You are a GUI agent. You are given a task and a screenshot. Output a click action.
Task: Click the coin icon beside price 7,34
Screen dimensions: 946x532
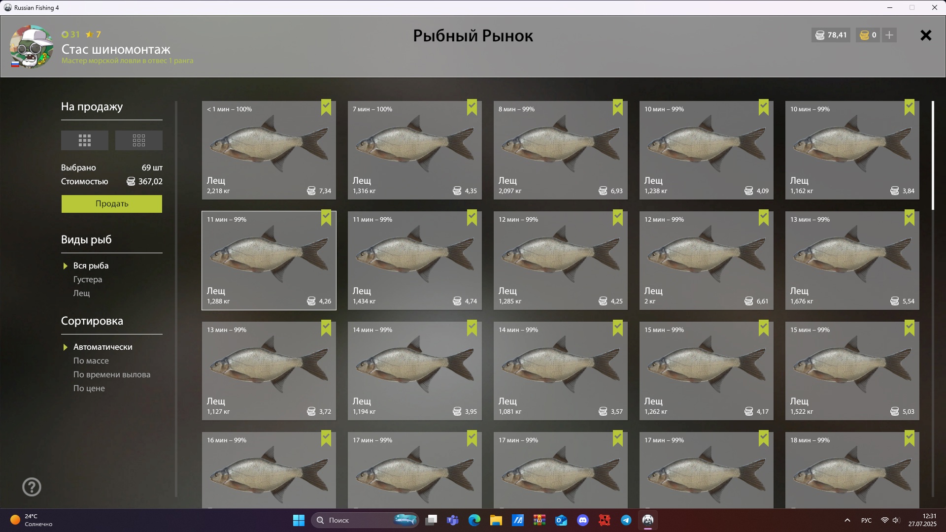click(311, 191)
